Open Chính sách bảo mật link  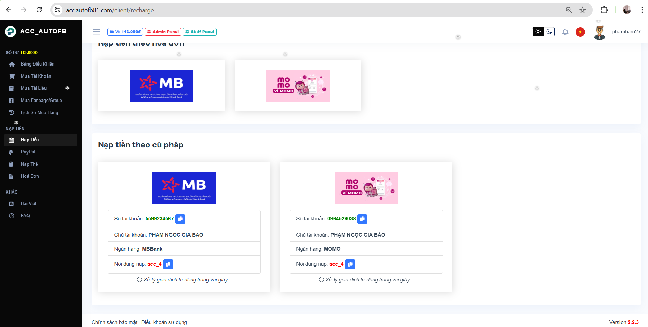114,322
